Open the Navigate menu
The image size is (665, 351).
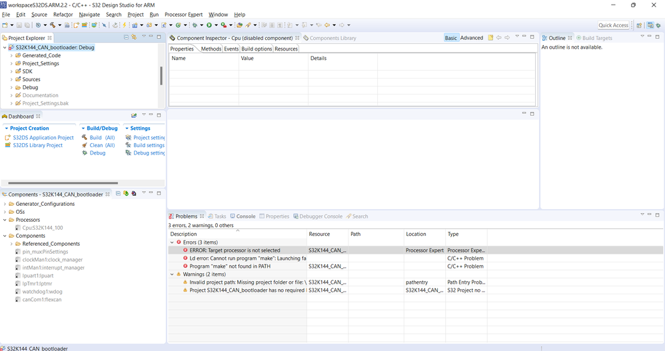tap(89, 15)
